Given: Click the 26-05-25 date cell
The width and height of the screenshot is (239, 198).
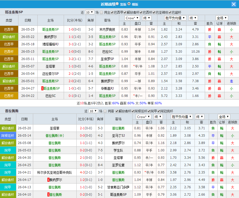Looking at the screenshot, I should 28,29.
